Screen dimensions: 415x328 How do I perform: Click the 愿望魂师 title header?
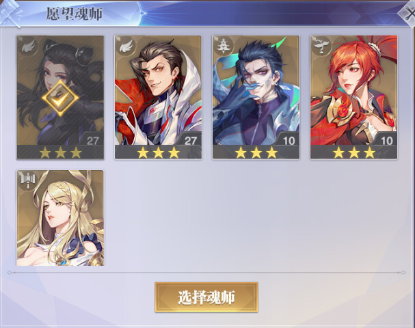(x=74, y=14)
